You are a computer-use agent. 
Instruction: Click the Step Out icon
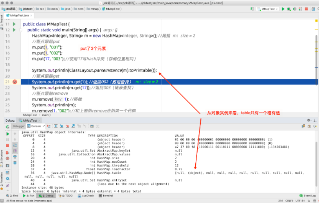tap(73, 126)
